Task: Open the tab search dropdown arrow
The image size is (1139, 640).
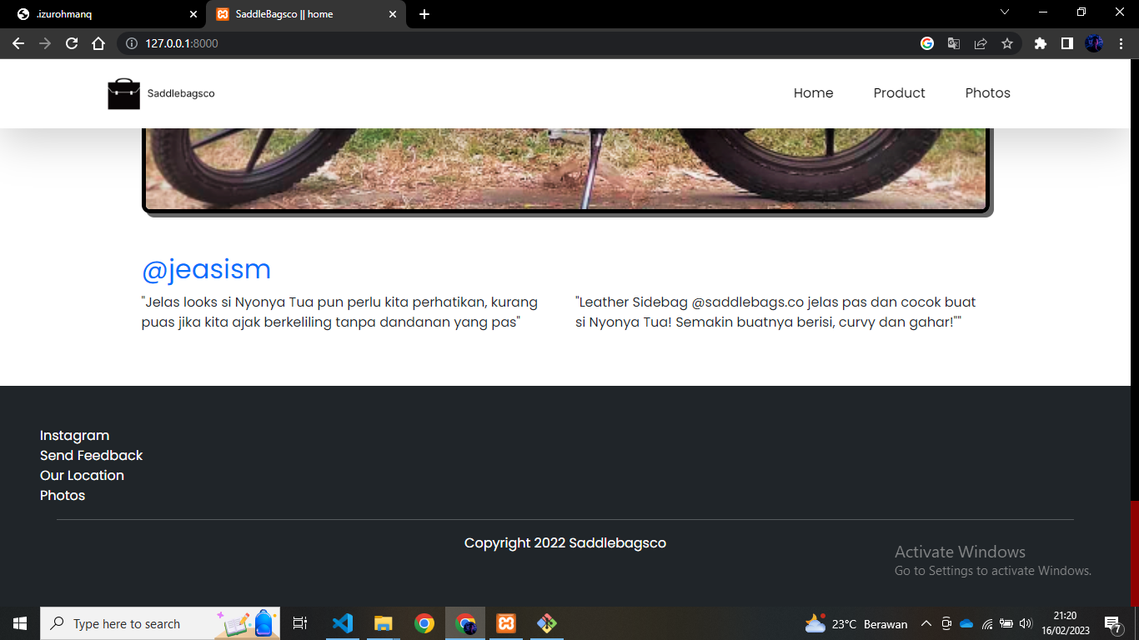Action: (1005, 12)
